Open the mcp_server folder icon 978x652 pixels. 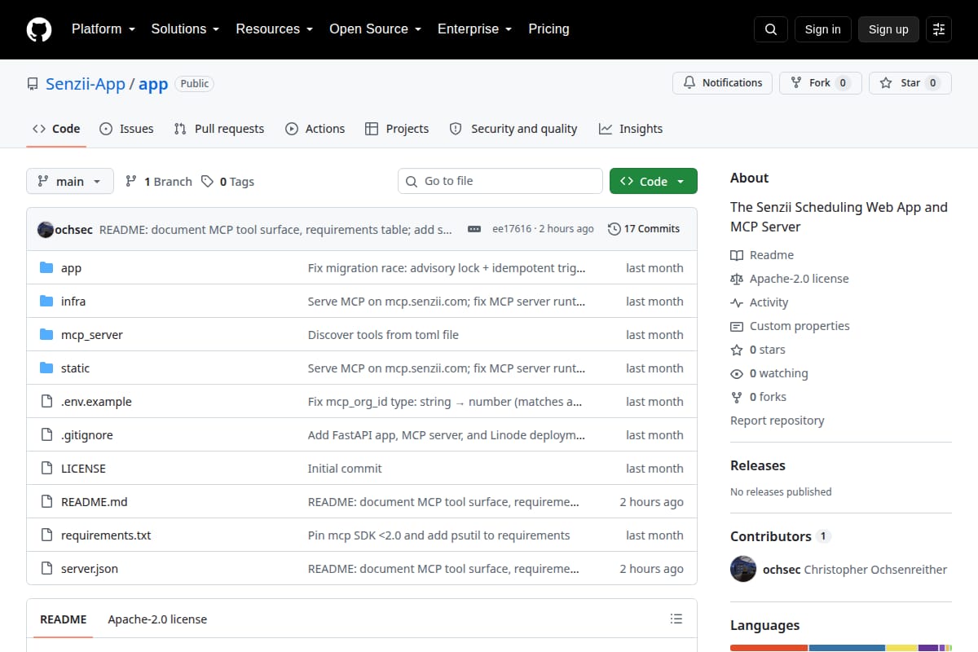46,335
